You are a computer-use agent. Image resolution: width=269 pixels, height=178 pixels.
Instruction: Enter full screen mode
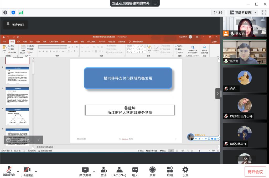coord(264,13)
